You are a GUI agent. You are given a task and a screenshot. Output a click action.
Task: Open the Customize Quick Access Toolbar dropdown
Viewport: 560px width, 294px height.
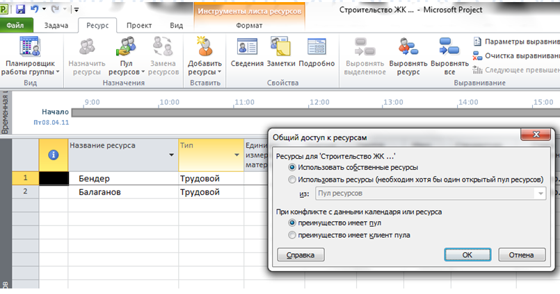pyautogui.click(x=76, y=10)
